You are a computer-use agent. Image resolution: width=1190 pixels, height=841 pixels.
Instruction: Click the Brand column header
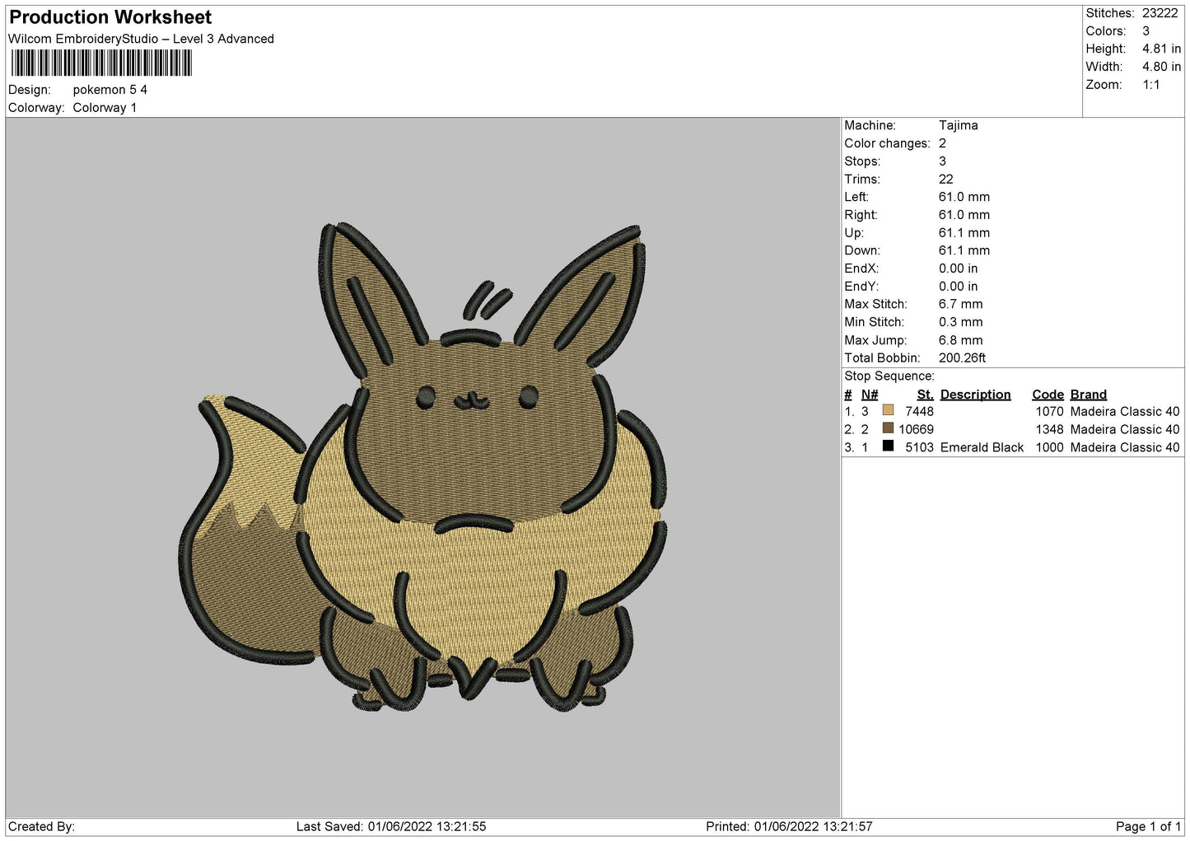(x=1089, y=395)
